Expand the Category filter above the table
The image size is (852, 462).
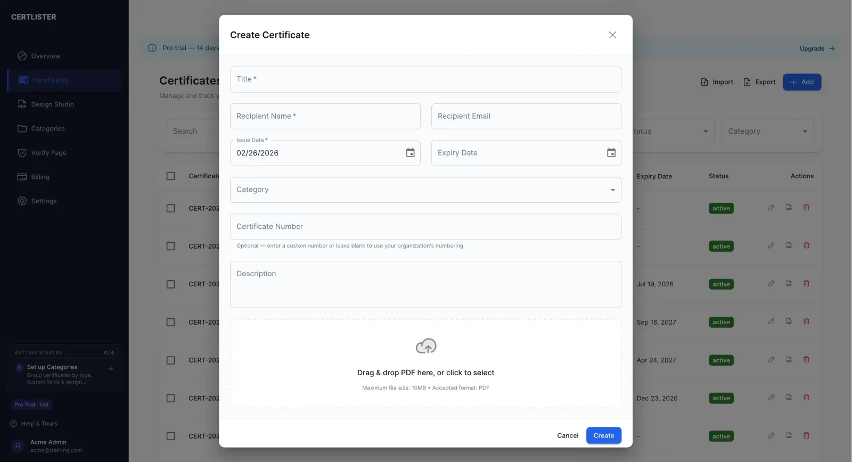click(x=767, y=131)
